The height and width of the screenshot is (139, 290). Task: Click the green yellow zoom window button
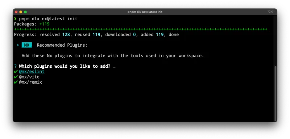tap(25, 12)
